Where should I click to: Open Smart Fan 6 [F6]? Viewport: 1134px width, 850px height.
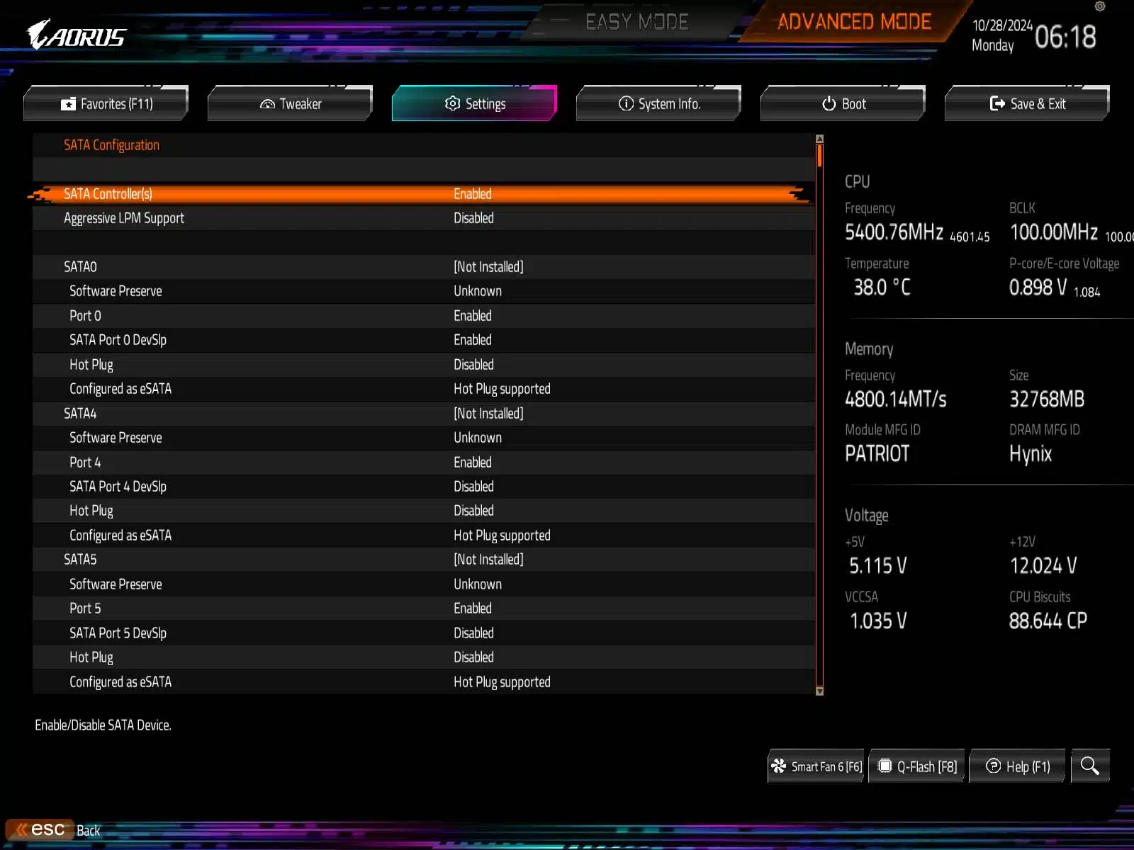[816, 766]
